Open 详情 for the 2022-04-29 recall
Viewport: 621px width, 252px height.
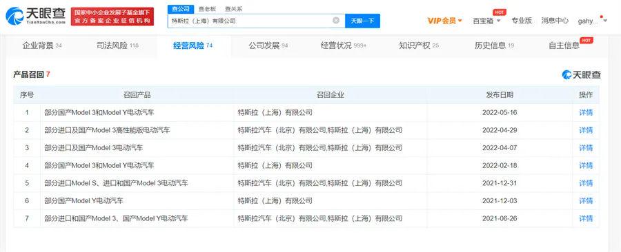pos(586,130)
